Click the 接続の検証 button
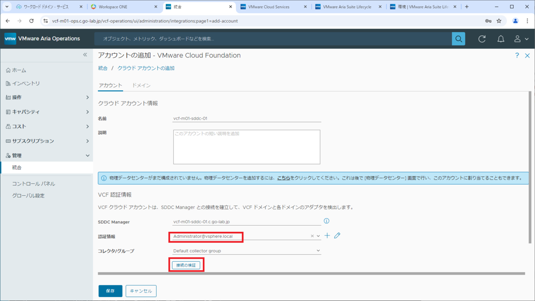 click(186, 265)
